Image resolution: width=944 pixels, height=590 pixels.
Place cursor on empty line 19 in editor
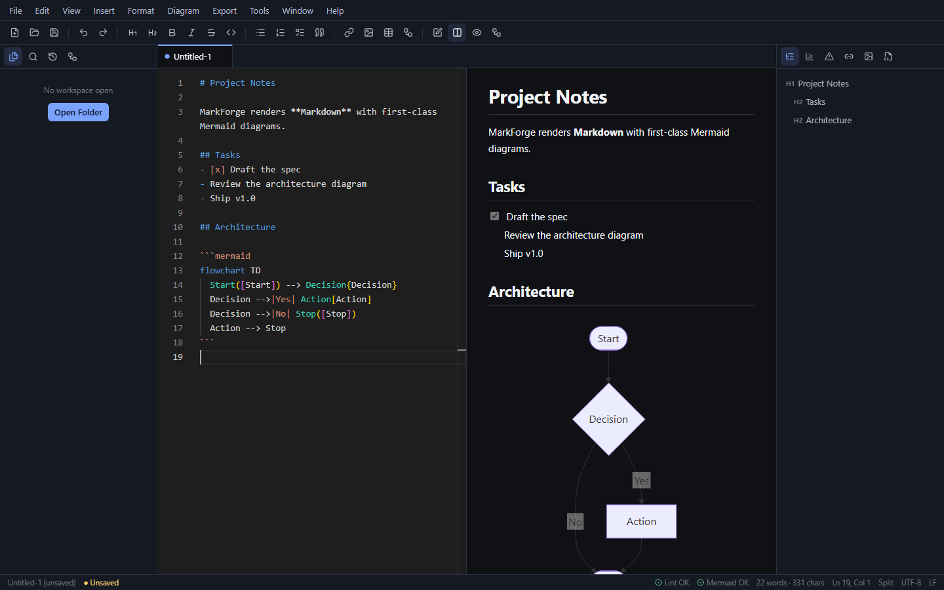(x=328, y=357)
